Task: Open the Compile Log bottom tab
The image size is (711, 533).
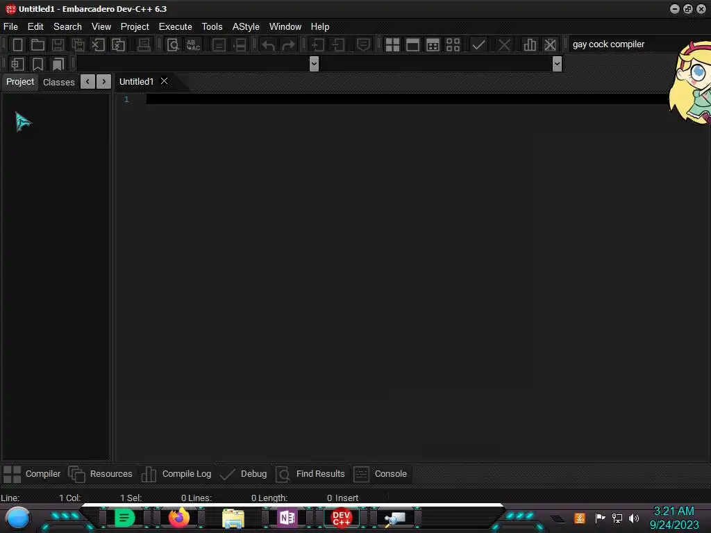Action: pyautogui.click(x=176, y=474)
